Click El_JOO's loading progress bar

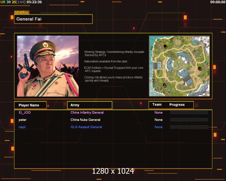point(189,113)
